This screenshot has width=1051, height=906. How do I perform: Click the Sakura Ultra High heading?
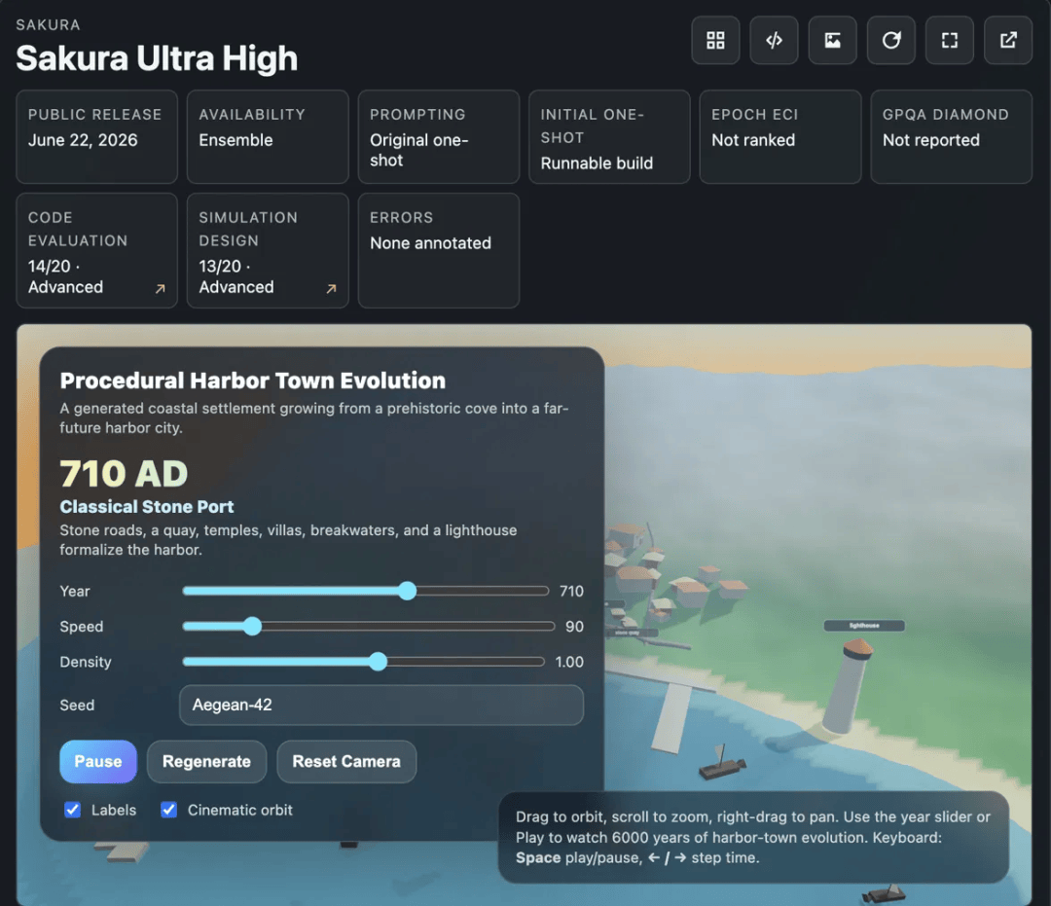tap(157, 58)
